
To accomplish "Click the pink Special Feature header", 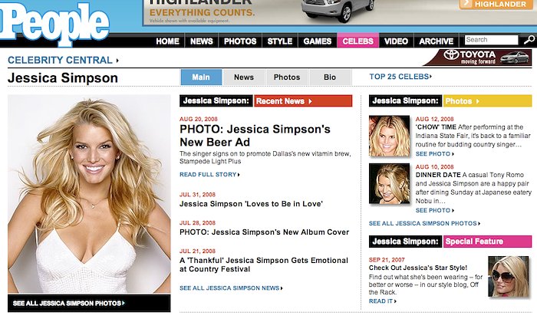I will point(487,242).
